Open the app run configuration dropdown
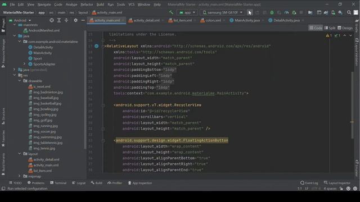The width and height of the screenshot is (360, 202). point(187,12)
